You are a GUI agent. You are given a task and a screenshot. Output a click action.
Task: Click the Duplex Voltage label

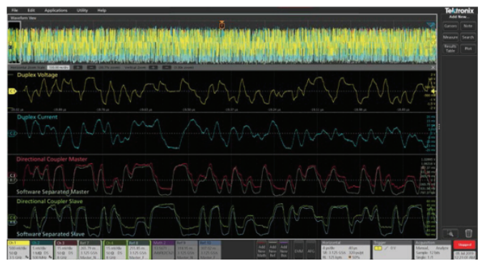pos(37,75)
